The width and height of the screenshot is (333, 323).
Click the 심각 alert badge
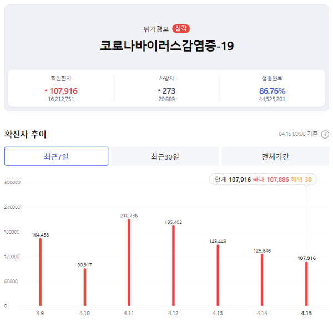tap(181, 29)
